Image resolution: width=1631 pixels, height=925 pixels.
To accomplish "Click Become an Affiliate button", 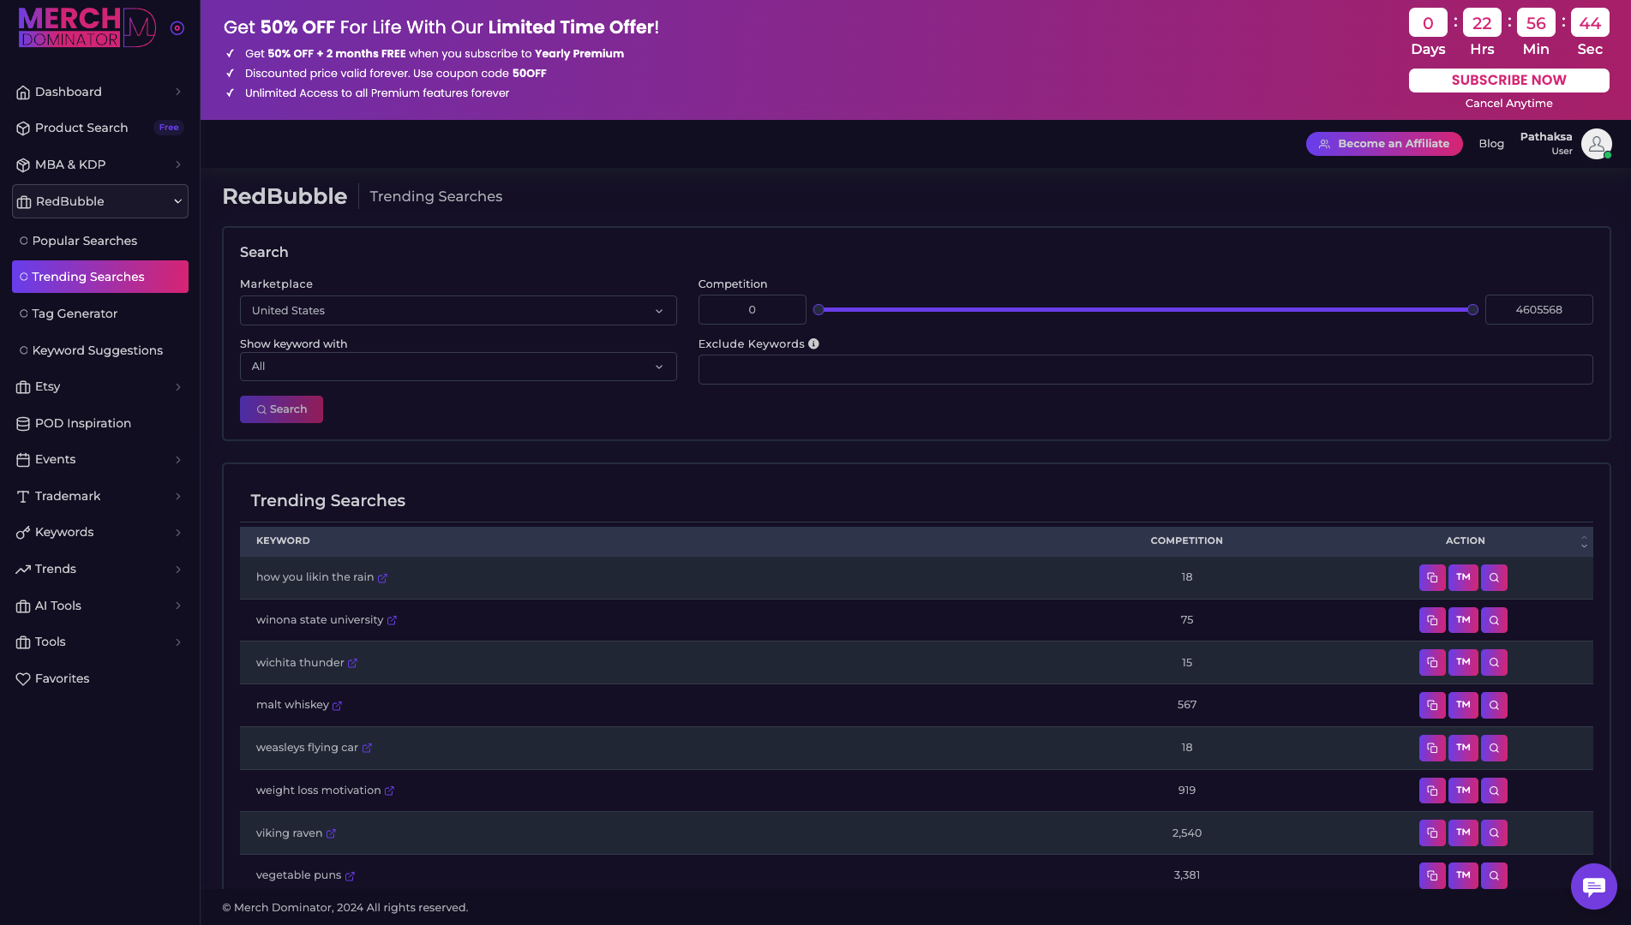I will [1383, 144].
